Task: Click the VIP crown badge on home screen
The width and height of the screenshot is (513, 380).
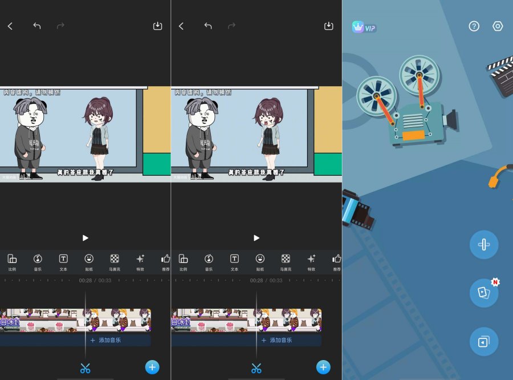Action: (364, 27)
